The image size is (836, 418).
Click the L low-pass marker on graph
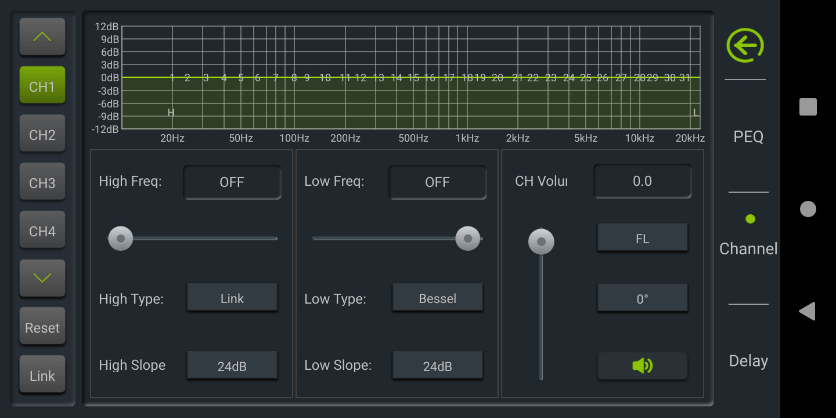[x=696, y=113]
